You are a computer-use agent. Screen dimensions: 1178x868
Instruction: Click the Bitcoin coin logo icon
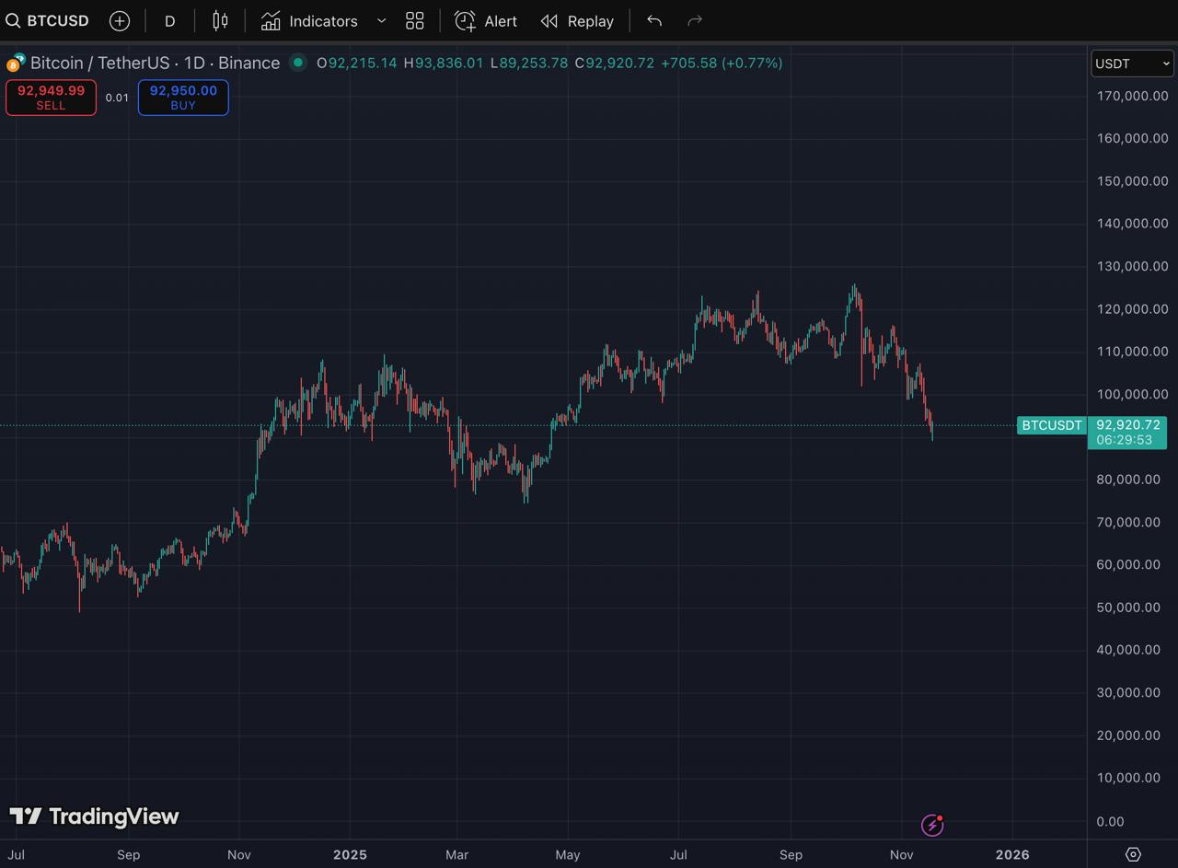point(15,64)
